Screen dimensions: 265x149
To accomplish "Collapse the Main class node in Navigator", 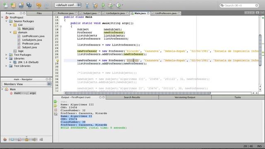I will (x=2, y=89).
